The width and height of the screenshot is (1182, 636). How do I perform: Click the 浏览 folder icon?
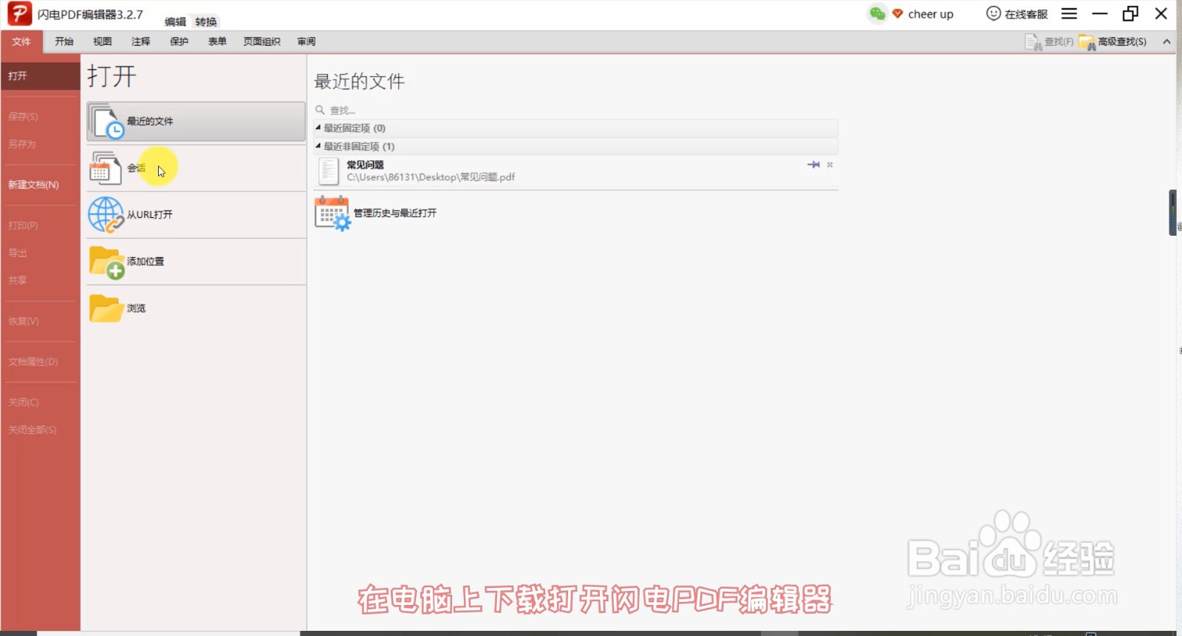click(x=106, y=308)
